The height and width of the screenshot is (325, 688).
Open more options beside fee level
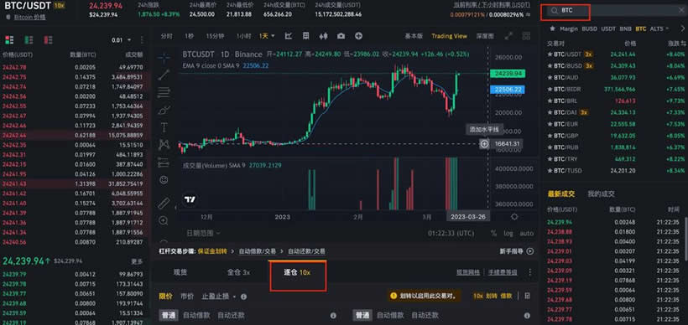coord(530,272)
